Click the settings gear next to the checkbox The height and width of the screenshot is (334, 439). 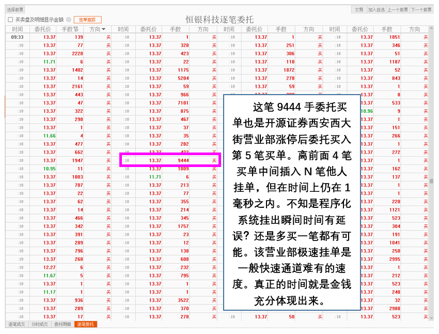[69, 20]
